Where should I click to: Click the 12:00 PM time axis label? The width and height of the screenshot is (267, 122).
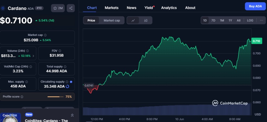[97, 119]
